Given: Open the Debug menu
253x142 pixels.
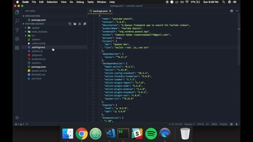Looking at the screenshot, I should point(80,2).
